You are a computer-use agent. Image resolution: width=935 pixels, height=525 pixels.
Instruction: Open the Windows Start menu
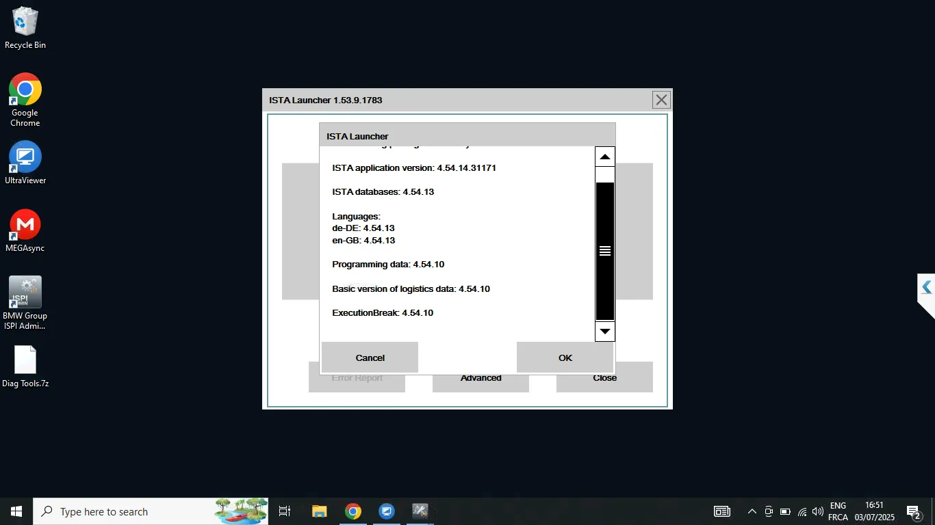point(16,511)
